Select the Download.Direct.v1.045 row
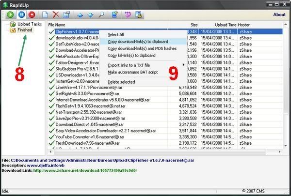The width and height of the screenshot is (291, 196). (x=165, y=124)
